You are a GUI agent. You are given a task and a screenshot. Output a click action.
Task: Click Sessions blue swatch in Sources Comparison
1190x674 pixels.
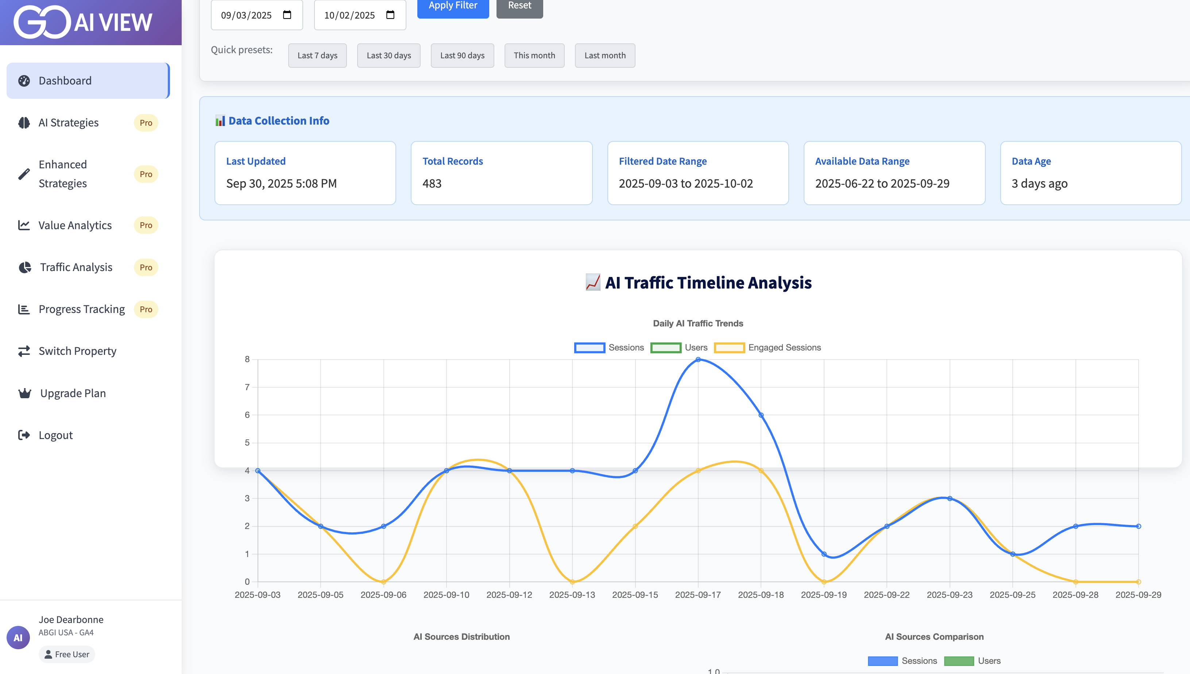(x=882, y=661)
